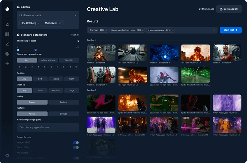Image resolution: width=247 pixels, height=163 pixels.
Task: Toggle 16:9 landscape aspect ratio switch
Action: 76,158
